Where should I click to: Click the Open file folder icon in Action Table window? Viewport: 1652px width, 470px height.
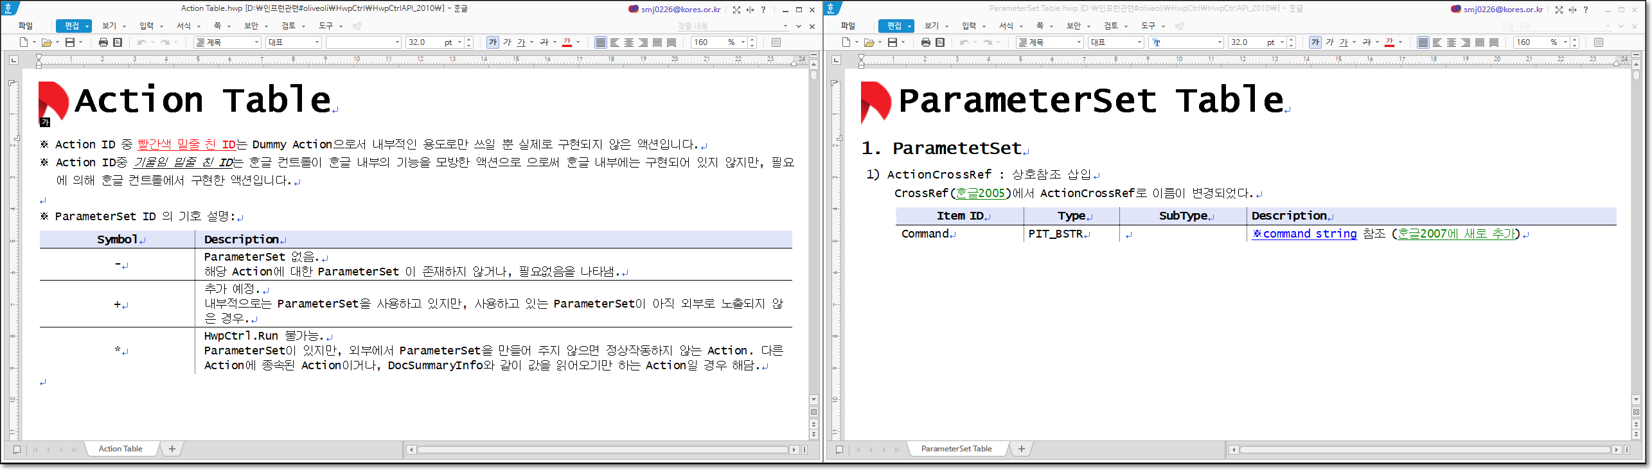[46, 42]
